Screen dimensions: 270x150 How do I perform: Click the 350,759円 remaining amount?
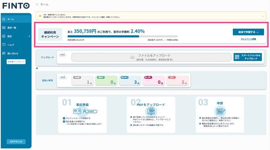(x=85, y=31)
